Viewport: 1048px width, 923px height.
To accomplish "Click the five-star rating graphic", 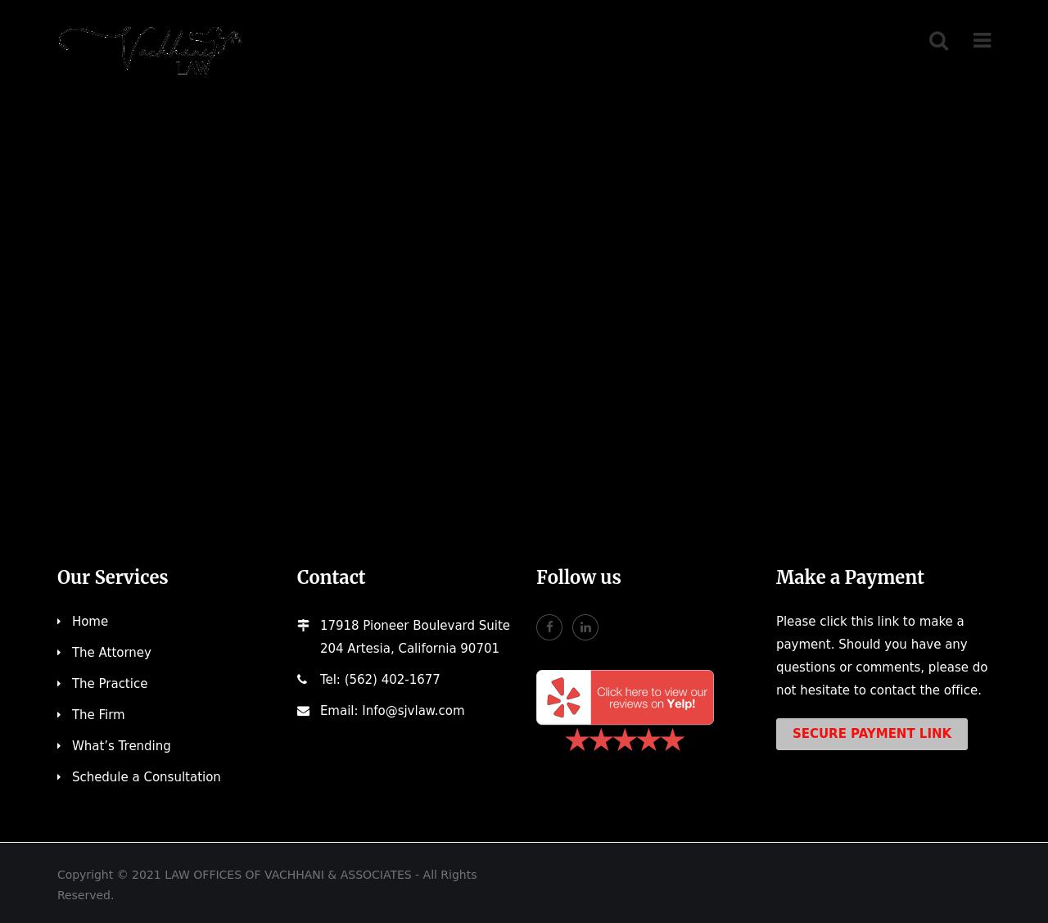I will pyautogui.click(x=625, y=740).
